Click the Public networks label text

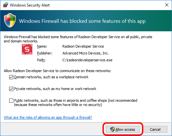(76, 103)
